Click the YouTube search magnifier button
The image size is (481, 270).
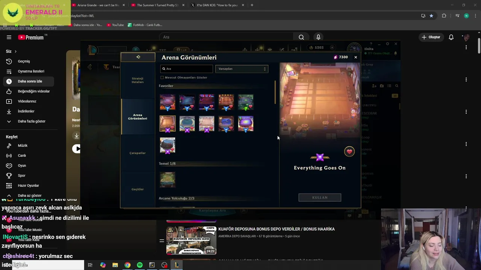pos(301,37)
